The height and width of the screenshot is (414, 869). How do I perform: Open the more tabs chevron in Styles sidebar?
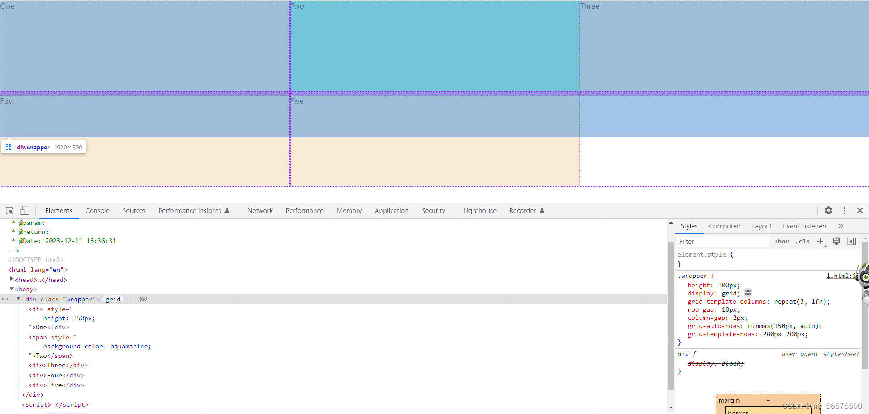pos(841,226)
